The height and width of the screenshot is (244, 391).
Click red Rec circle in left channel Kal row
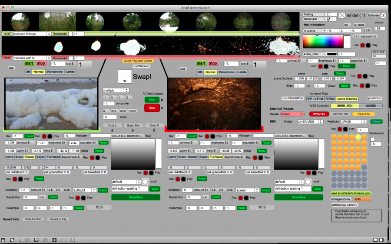point(44,136)
